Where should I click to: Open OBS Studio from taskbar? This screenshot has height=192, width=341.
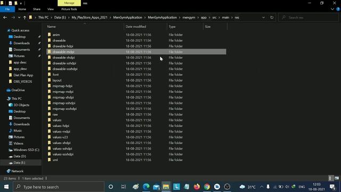click(x=227, y=187)
